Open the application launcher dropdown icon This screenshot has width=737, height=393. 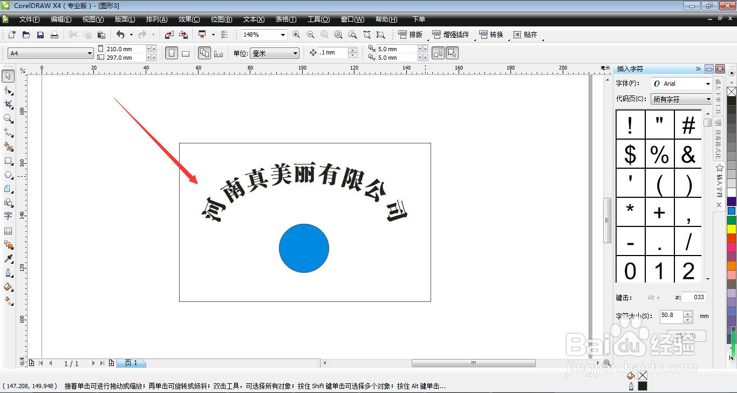(x=202, y=35)
